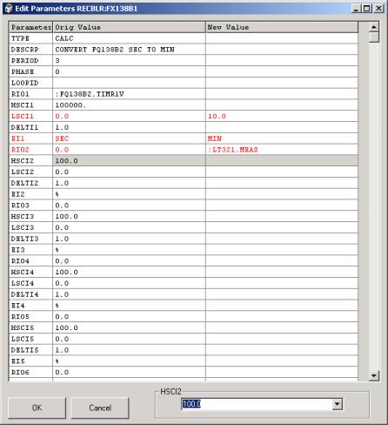Select the DESCRP parameter row
Screen dimensions: 388x425
point(184,50)
